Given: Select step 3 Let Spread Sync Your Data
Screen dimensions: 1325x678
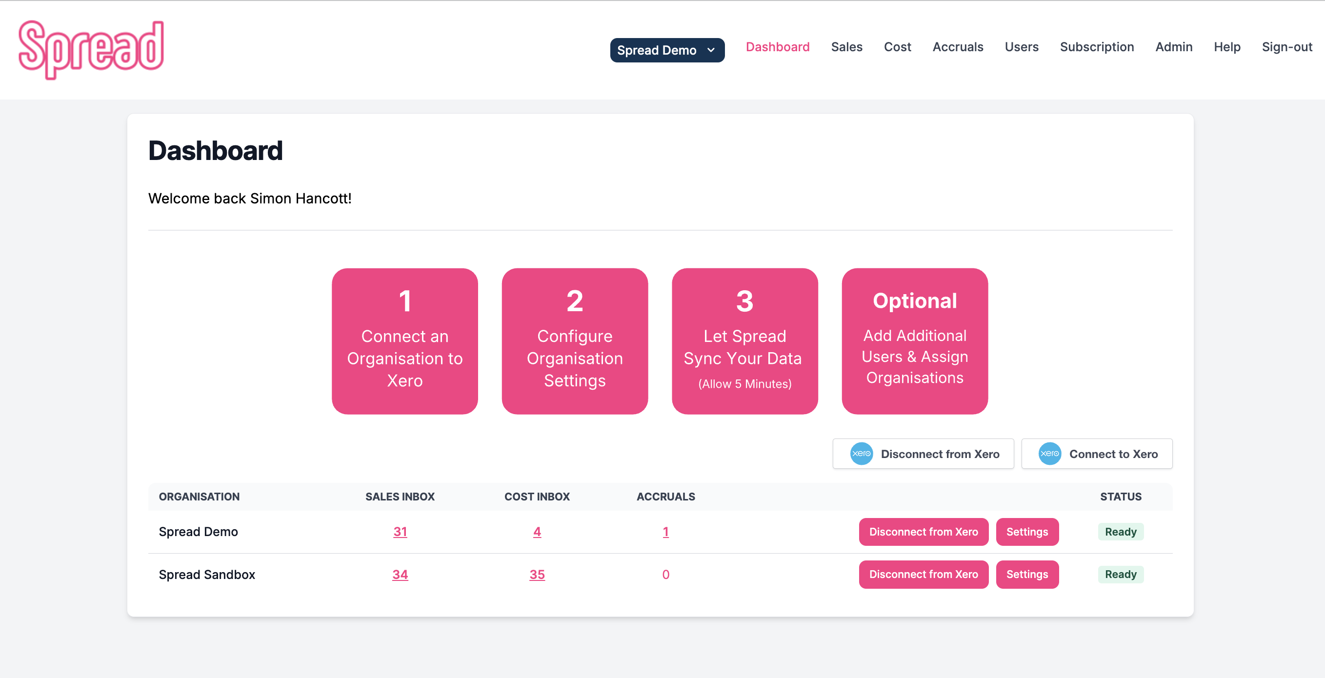Looking at the screenshot, I should [x=744, y=341].
